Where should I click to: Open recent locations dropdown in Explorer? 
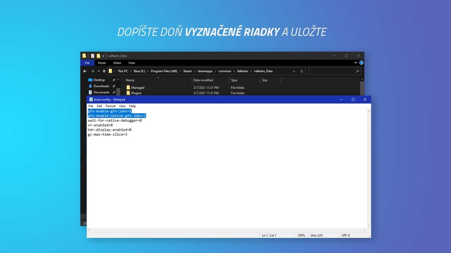click(99, 71)
